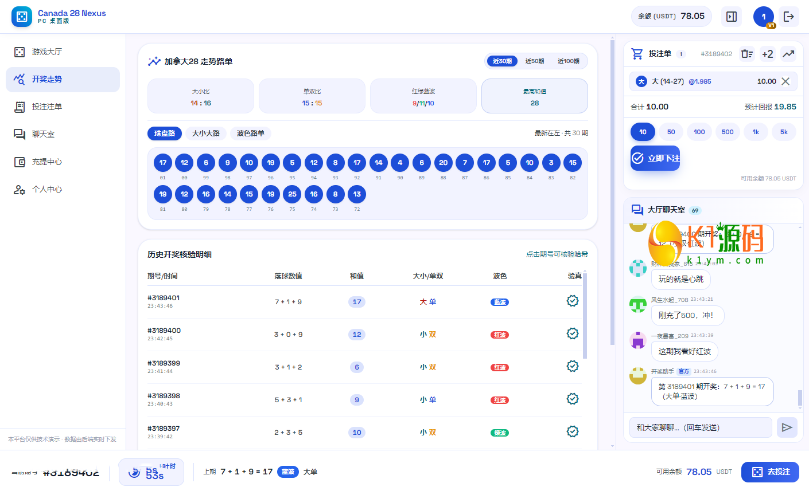The image size is (809, 487).
Task: Send the chat message with the arrow icon
Action: [x=787, y=427]
